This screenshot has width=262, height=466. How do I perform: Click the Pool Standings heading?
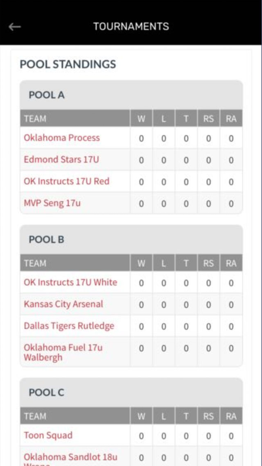[x=68, y=64]
